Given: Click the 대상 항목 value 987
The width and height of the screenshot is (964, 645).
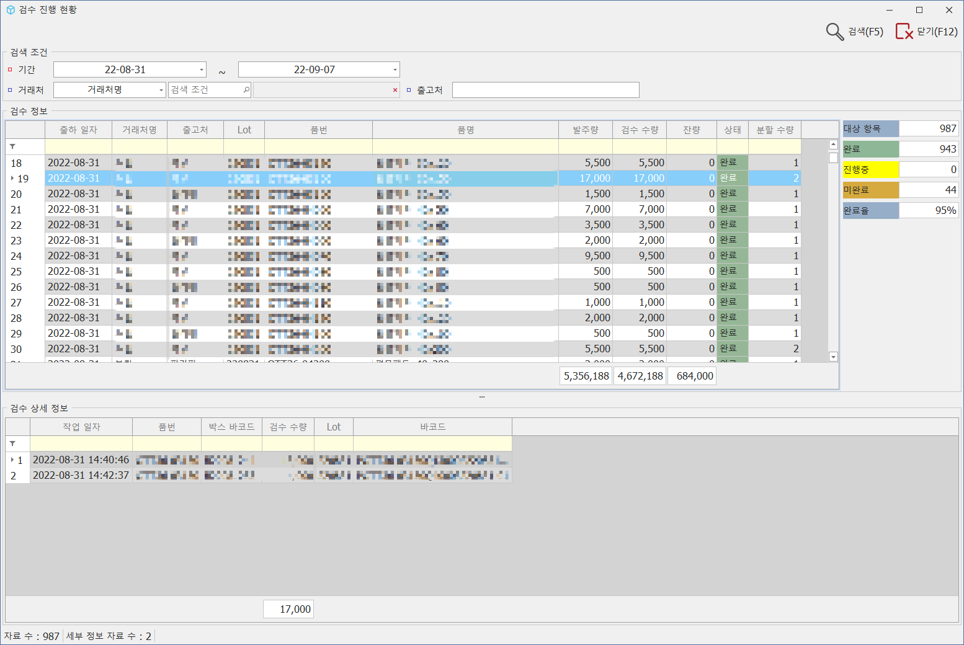Looking at the screenshot, I should coord(929,128).
